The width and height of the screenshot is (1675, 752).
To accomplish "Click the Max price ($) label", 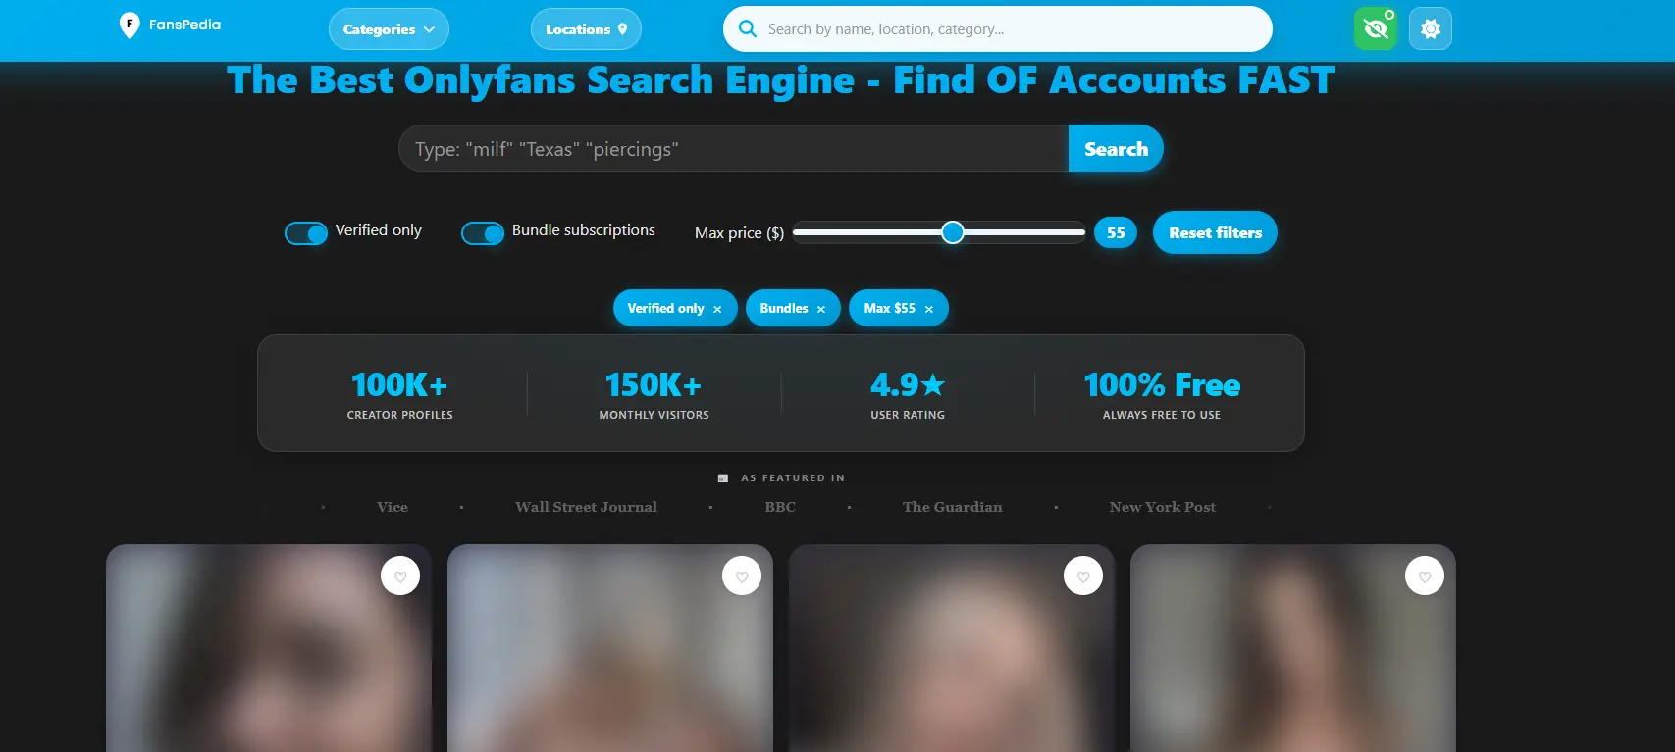I will 739,233.
